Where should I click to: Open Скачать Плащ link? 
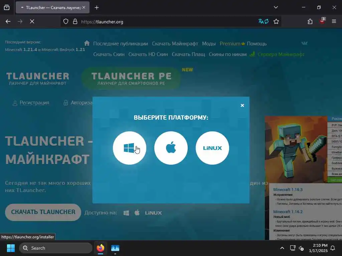tap(188, 54)
